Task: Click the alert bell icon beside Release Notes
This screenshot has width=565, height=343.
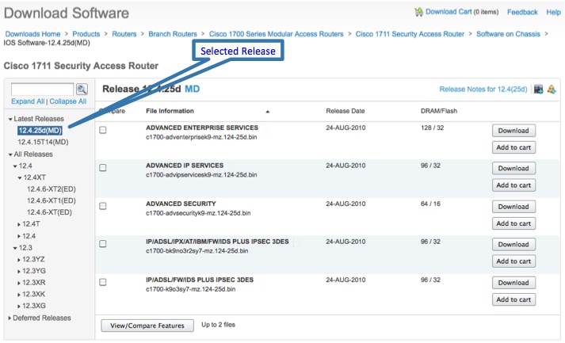Action: pyautogui.click(x=552, y=89)
